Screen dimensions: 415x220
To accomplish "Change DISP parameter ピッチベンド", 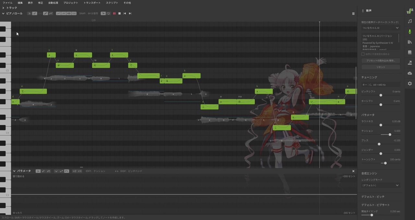I will (135, 171).
